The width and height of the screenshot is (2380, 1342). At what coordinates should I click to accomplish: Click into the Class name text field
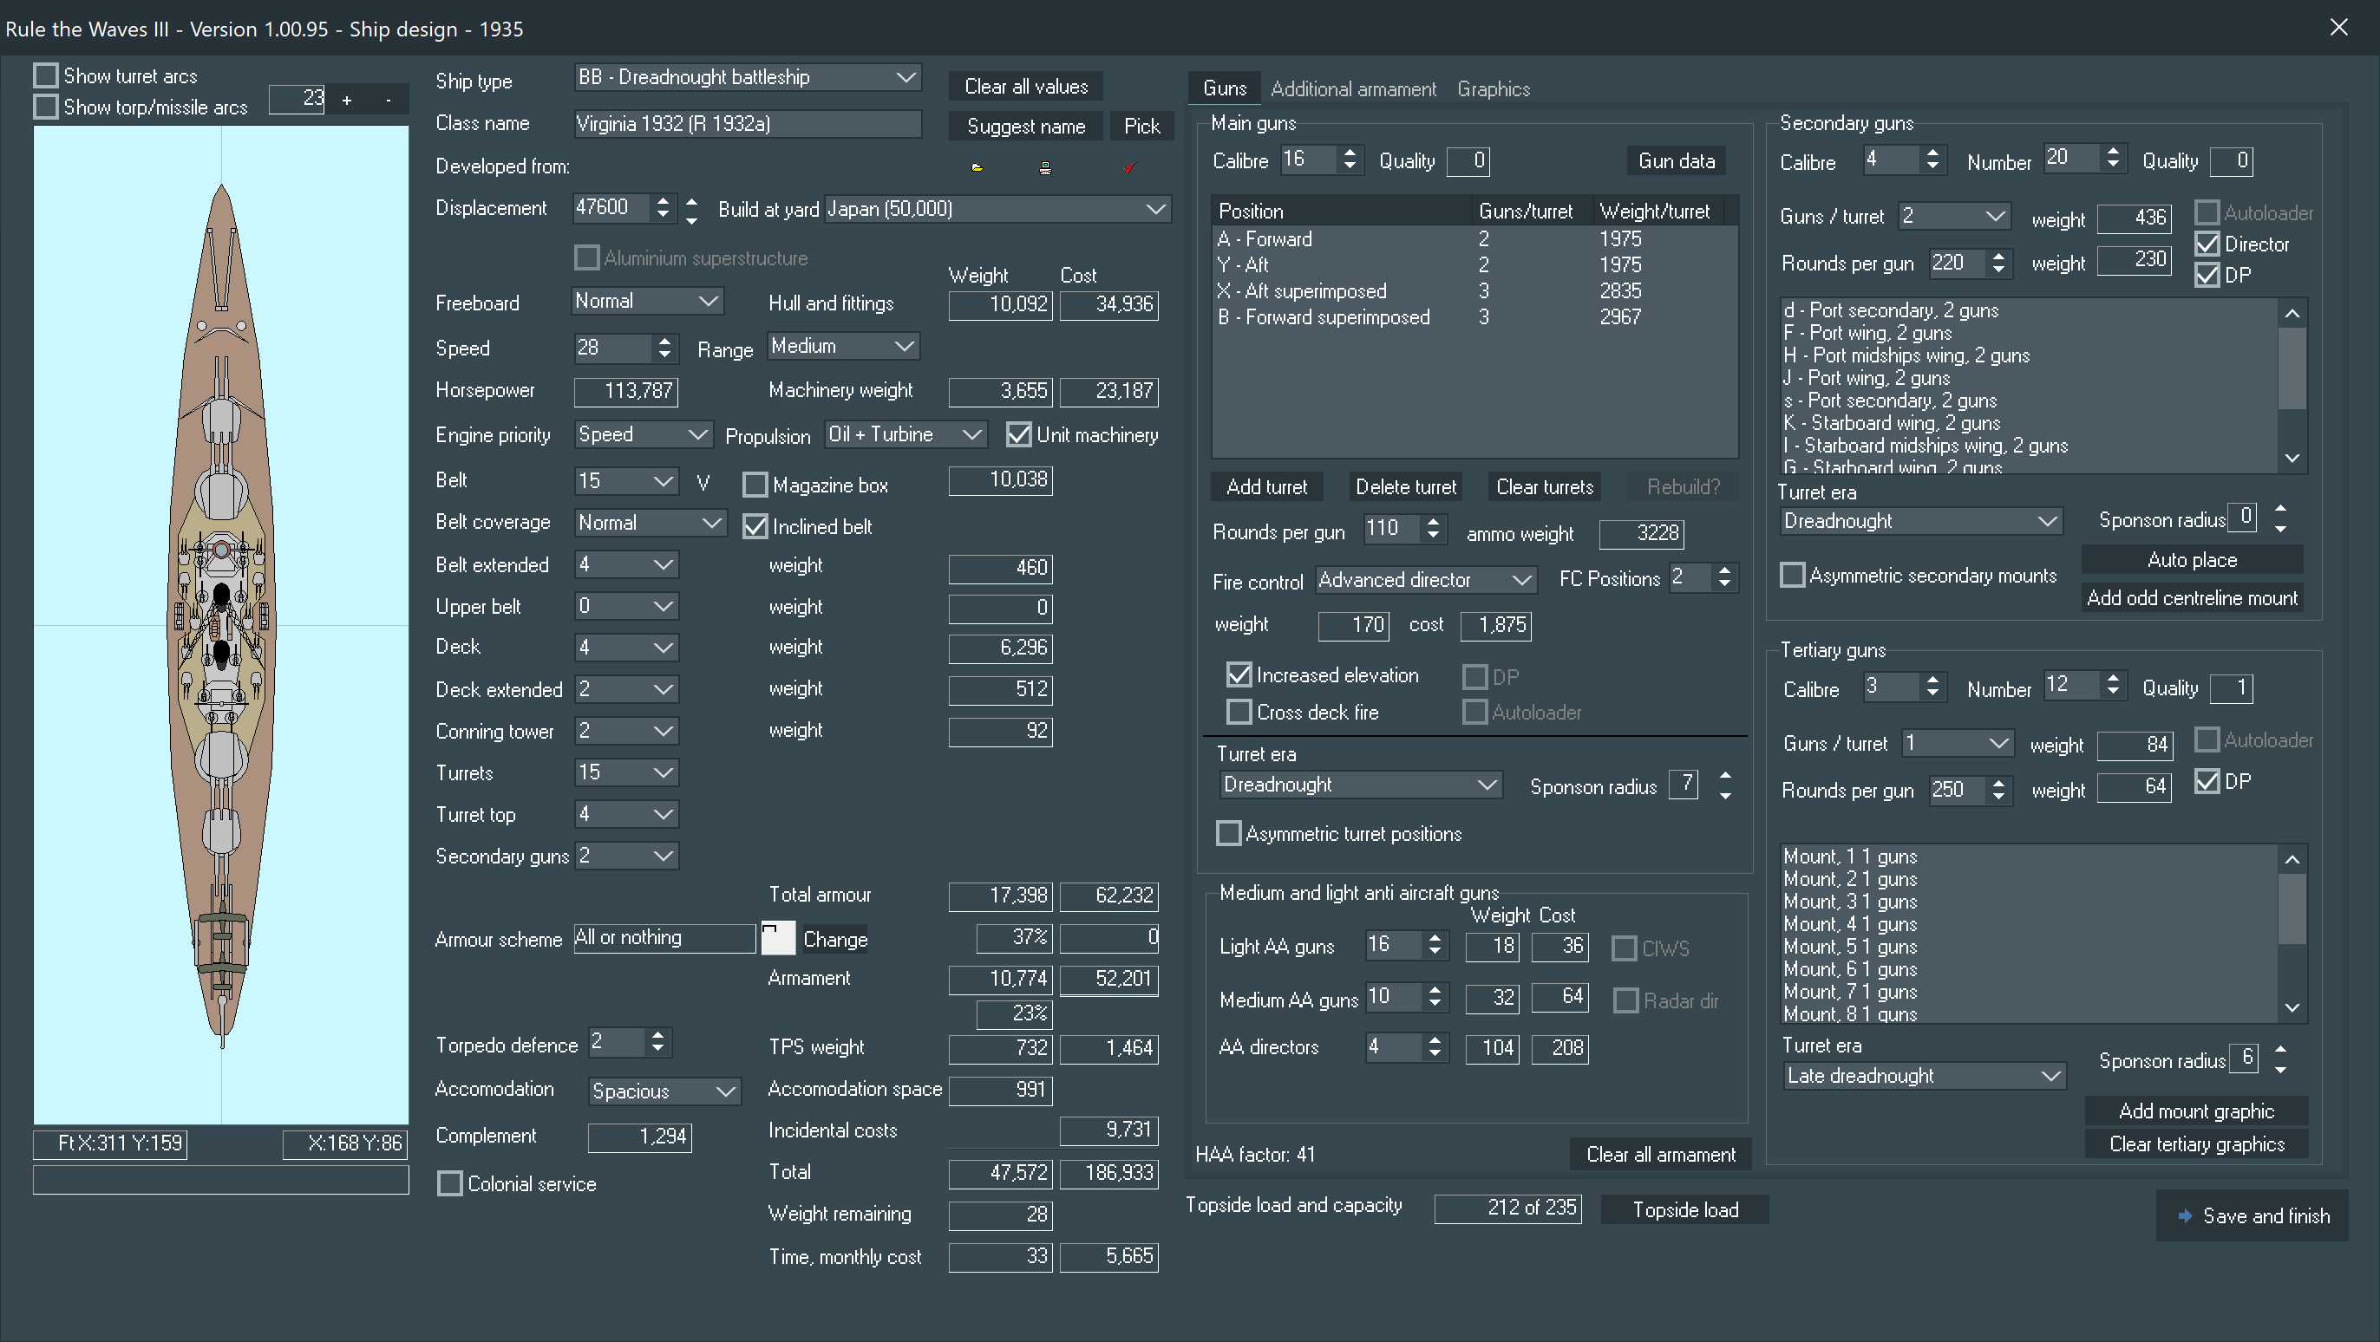[747, 124]
